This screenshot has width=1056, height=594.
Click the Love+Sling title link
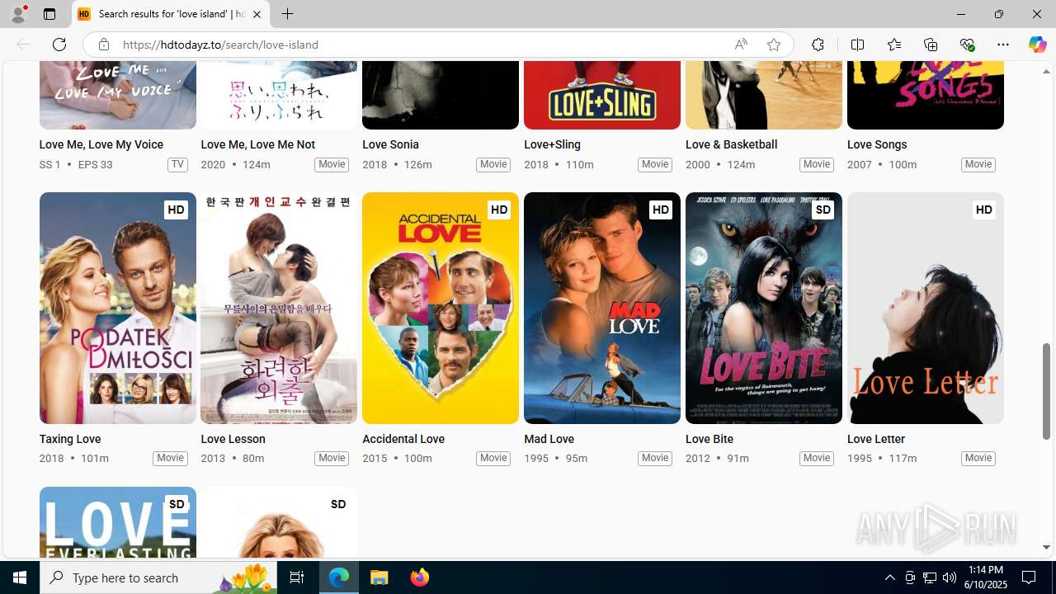(552, 144)
